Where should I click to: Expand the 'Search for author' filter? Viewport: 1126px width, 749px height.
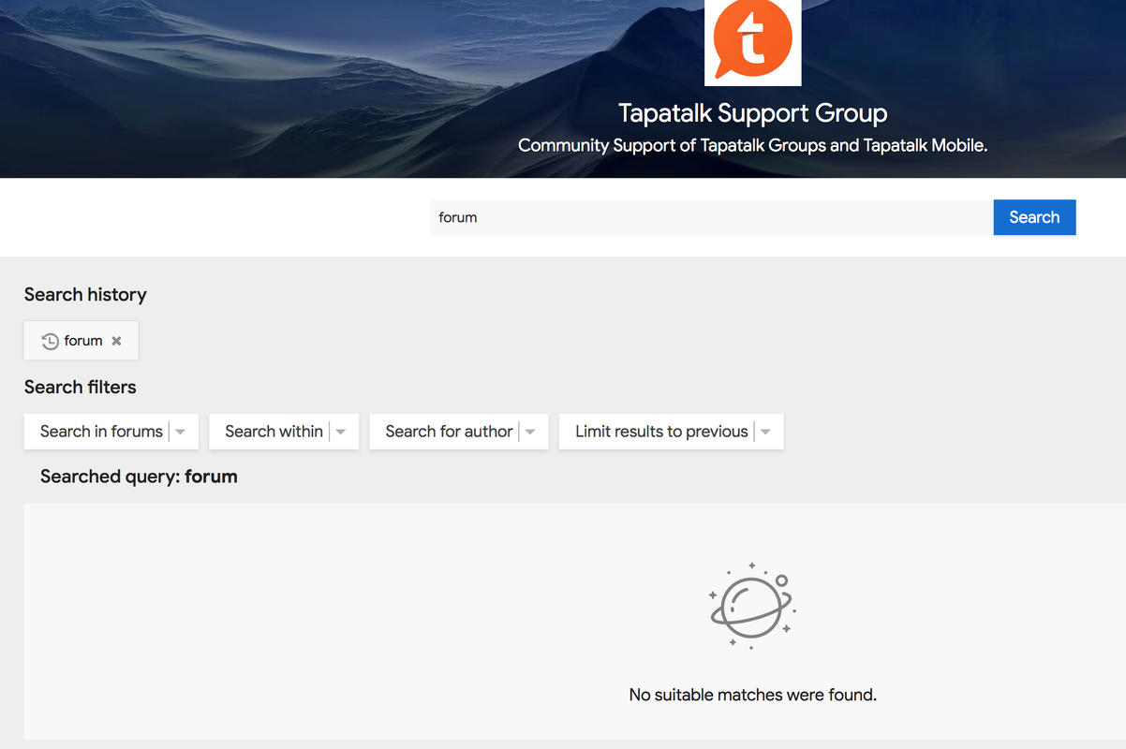(x=459, y=432)
